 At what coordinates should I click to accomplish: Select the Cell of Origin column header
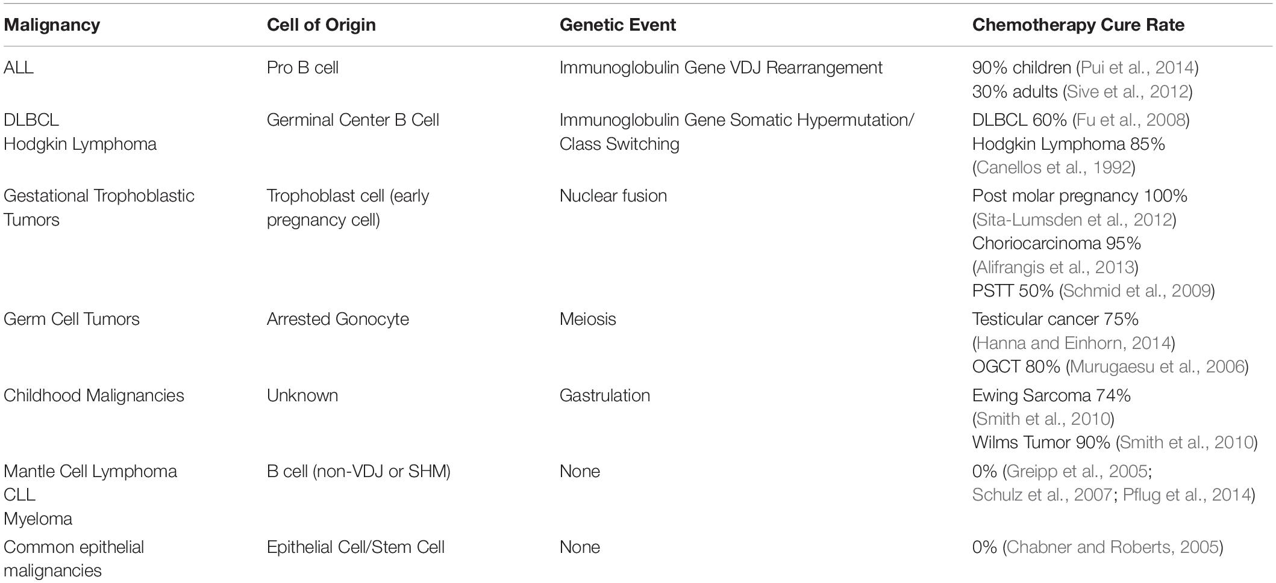[x=321, y=25]
